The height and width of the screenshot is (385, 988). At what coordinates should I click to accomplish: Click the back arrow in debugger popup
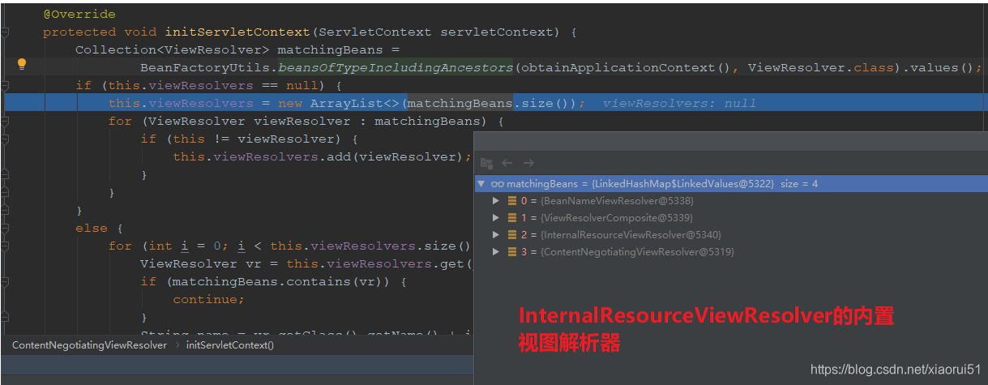click(x=507, y=163)
